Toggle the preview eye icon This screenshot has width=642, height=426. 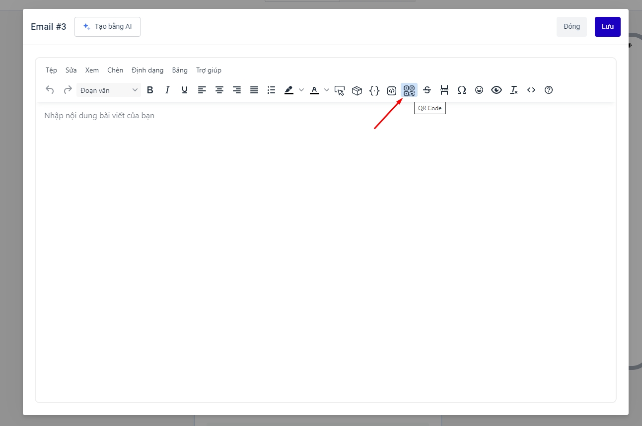pyautogui.click(x=497, y=90)
